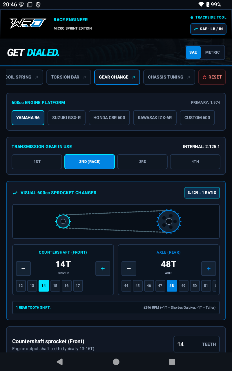Switch units to METRIC
The image size is (232, 371).
click(213, 52)
